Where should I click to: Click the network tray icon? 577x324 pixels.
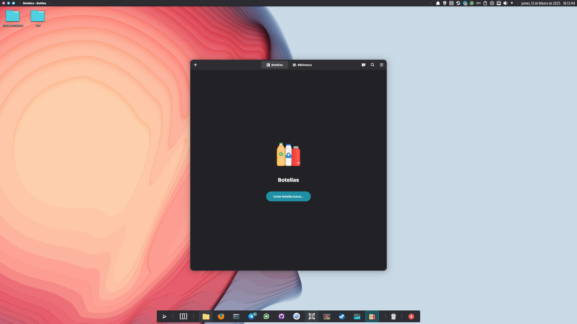tap(499, 3)
